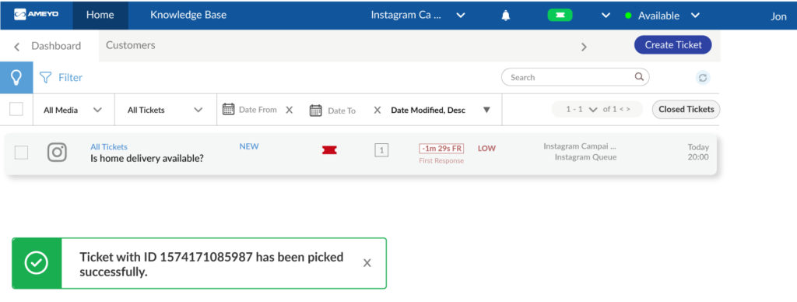Click the Closed Tickets button
Image resolution: width=797 pixels, height=302 pixels.
pos(686,109)
